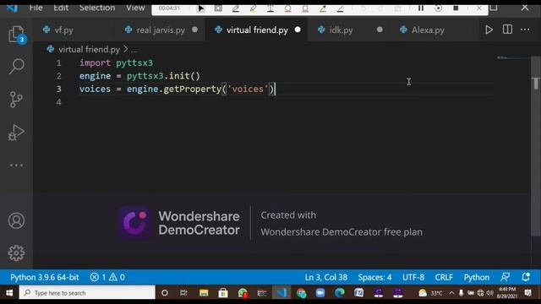
Task: Select the virtual friend.py tab
Action: [257, 30]
